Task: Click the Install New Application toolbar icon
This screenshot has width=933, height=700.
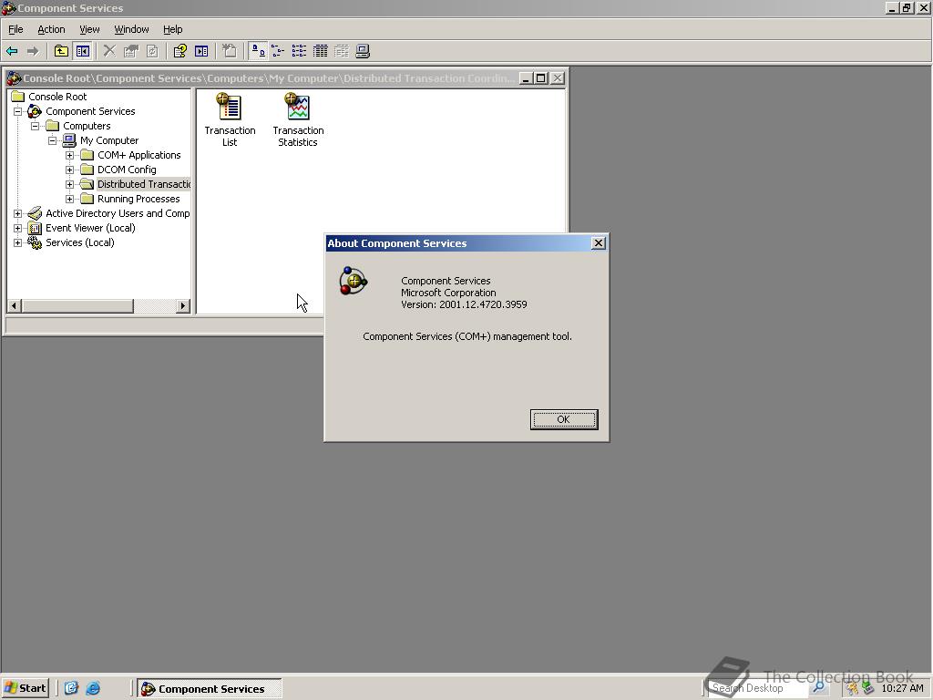Action: [x=229, y=51]
